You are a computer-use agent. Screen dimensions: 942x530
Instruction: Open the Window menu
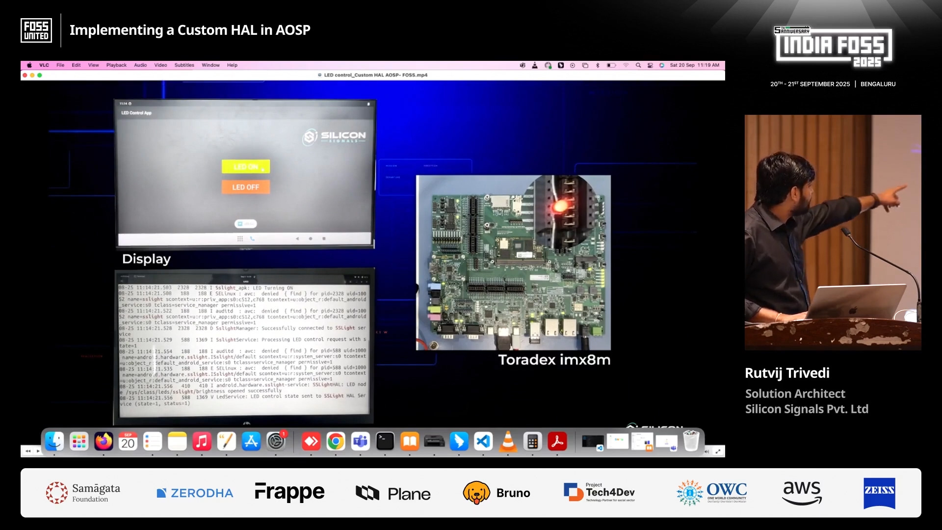click(x=210, y=65)
